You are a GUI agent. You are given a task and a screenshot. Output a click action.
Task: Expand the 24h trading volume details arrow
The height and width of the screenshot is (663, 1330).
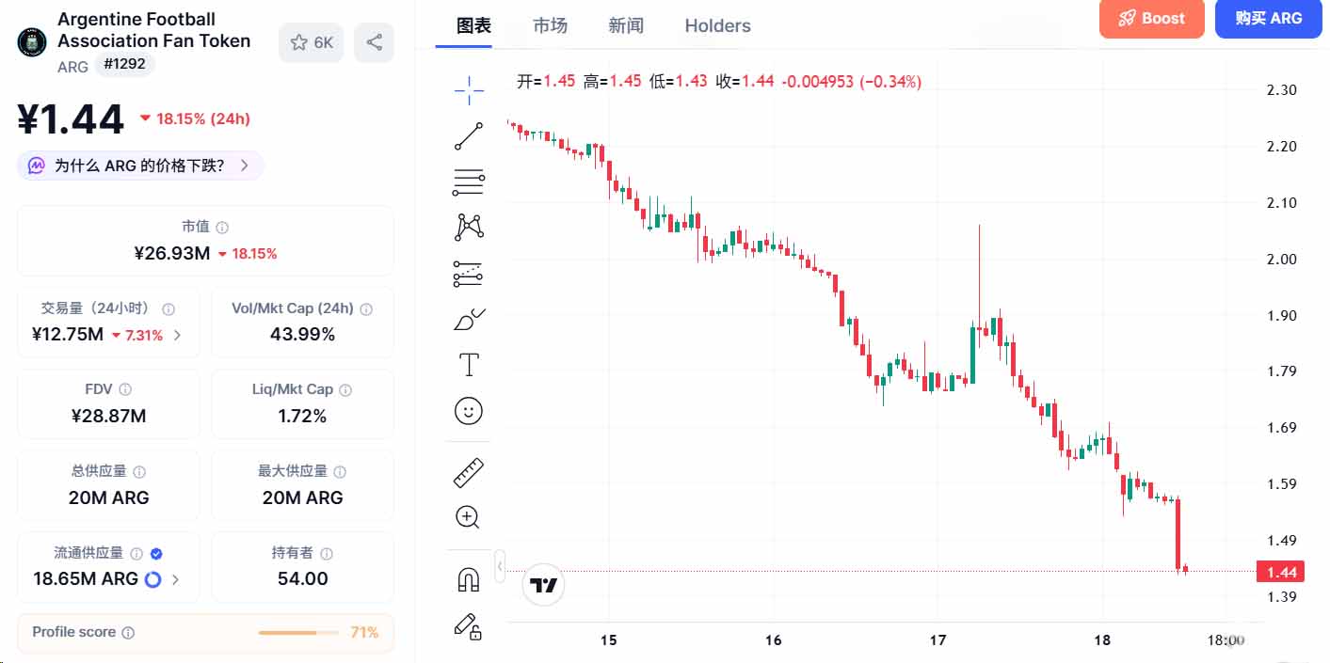tap(178, 335)
